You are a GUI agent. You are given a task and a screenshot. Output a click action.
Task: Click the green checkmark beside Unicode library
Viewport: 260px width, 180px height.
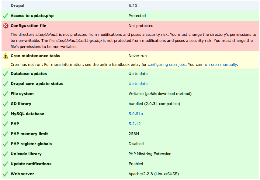[5, 154]
